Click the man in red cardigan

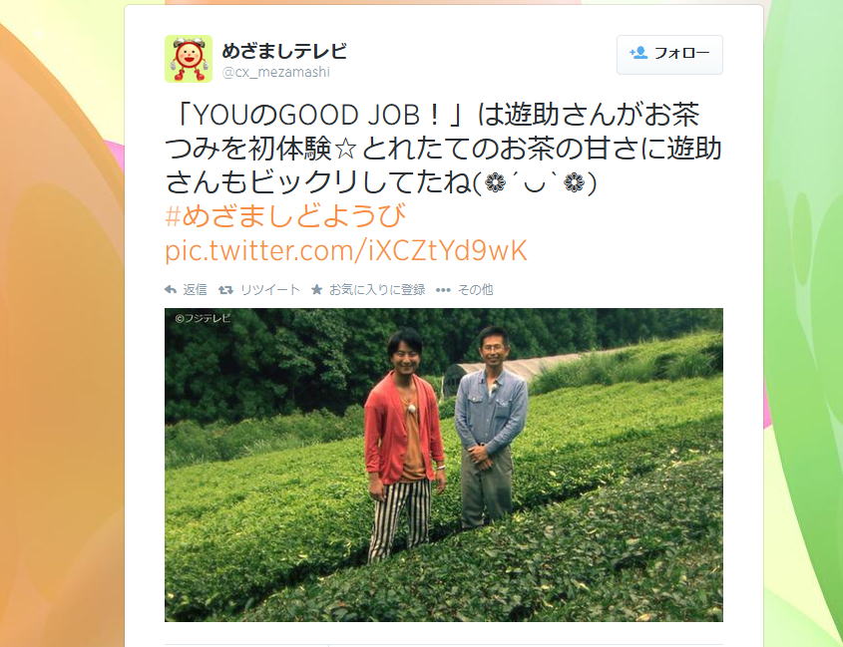point(404,445)
